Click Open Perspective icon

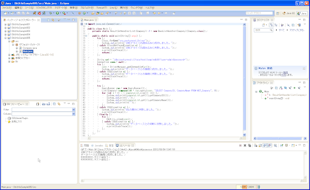(278, 14)
